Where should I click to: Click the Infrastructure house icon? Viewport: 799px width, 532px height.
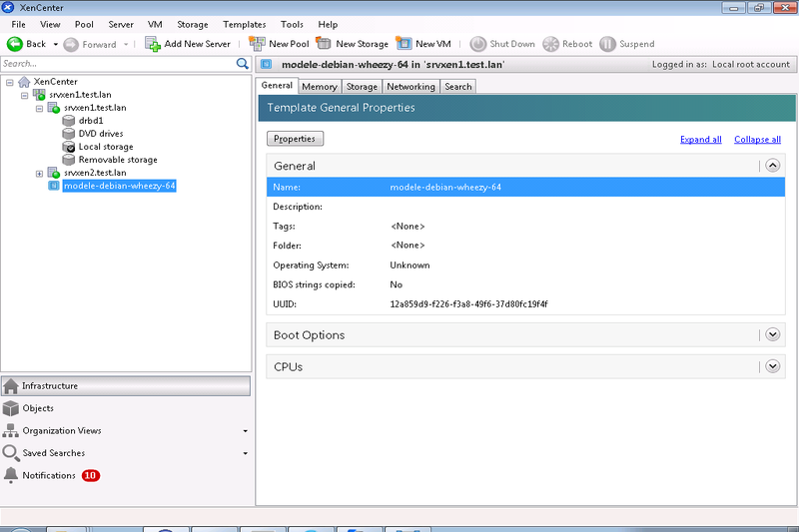coord(11,386)
